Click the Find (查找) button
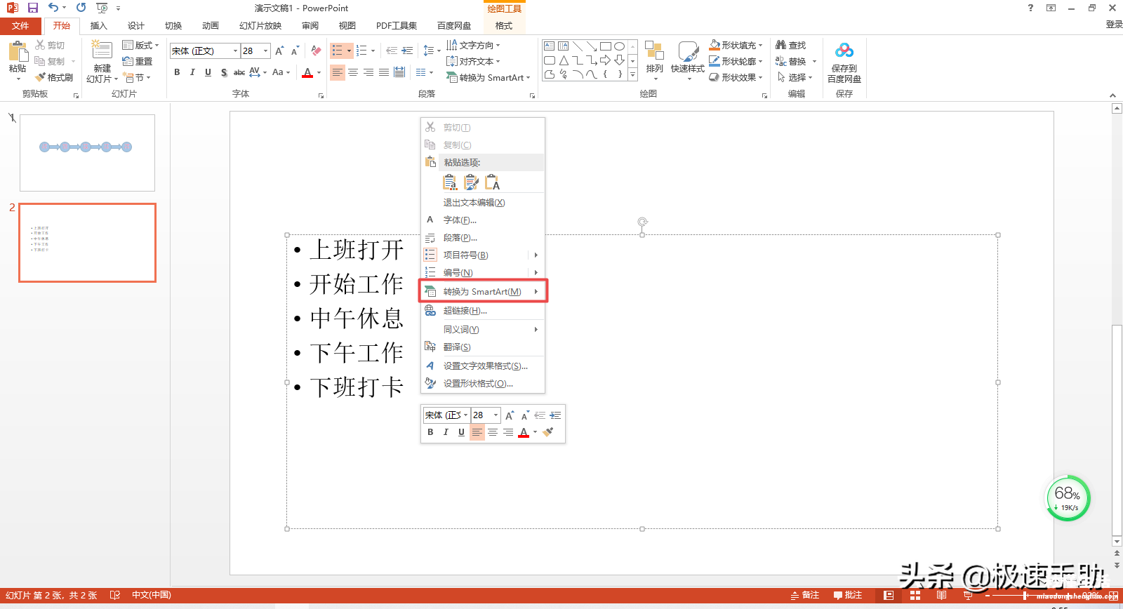Screen dimensions: 1123x609 [x=791, y=45]
